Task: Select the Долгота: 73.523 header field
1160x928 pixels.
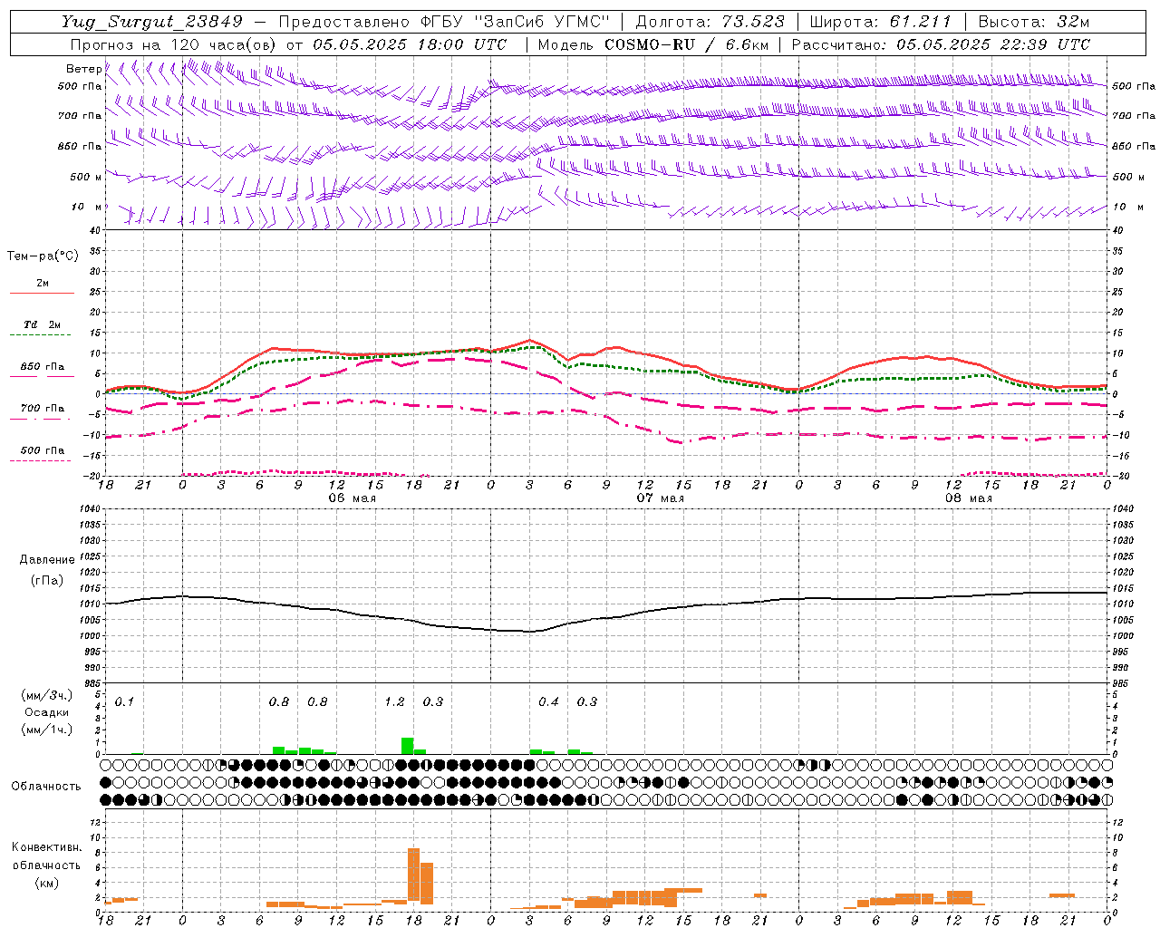Action: [x=710, y=22]
